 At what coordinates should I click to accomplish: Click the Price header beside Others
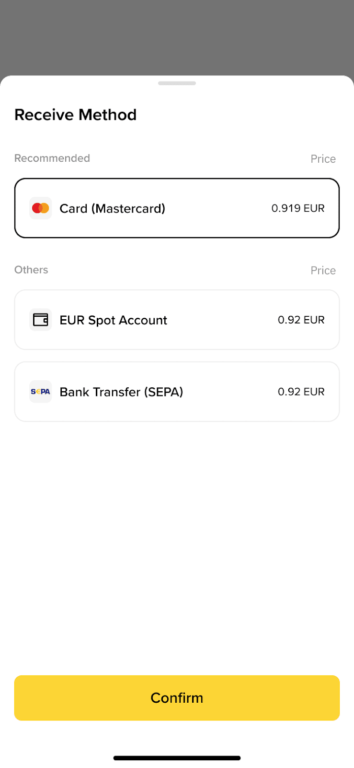[323, 271]
